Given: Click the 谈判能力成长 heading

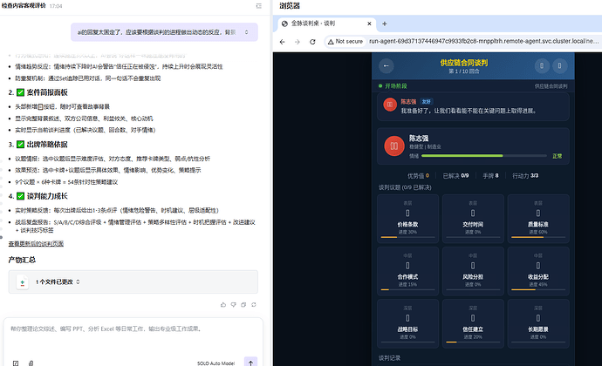Looking at the screenshot, I should (47, 196).
